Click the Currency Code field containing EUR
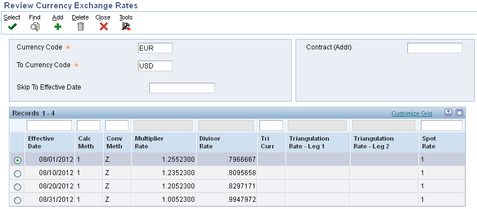The image size is (477, 209). (155, 48)
